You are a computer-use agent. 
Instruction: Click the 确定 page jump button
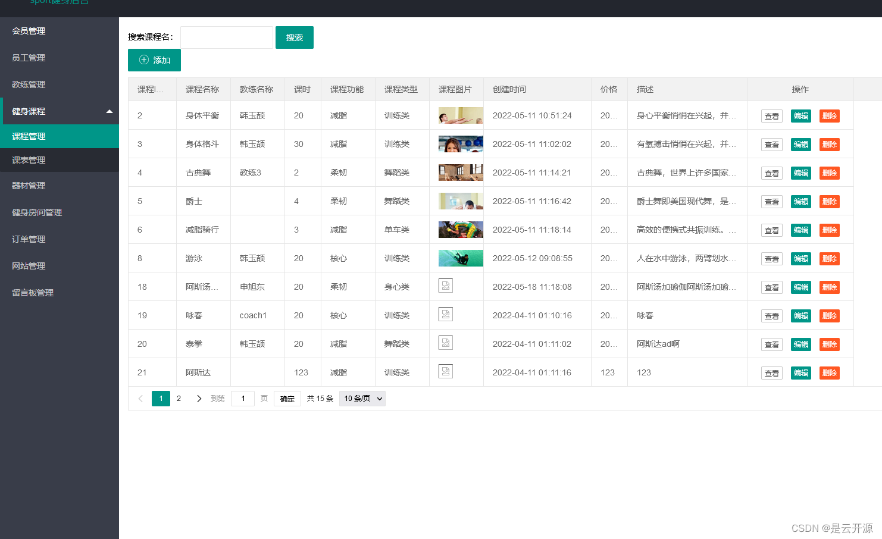coord(287,399)
